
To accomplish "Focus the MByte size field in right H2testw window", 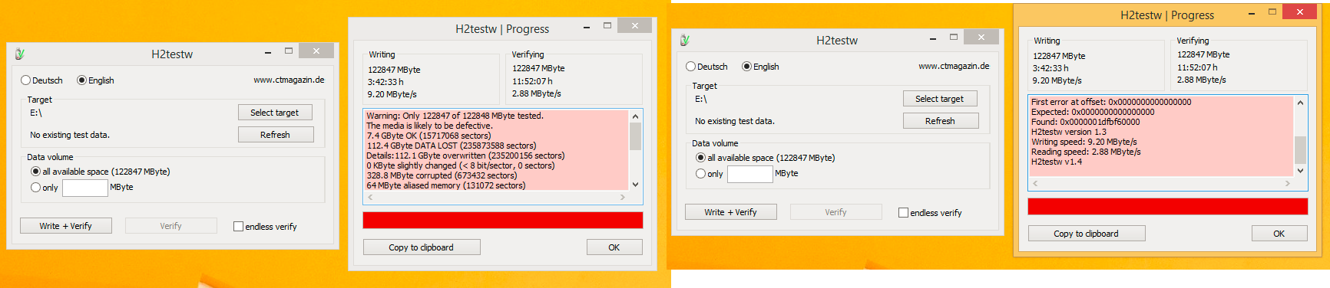I will (750, 174).
